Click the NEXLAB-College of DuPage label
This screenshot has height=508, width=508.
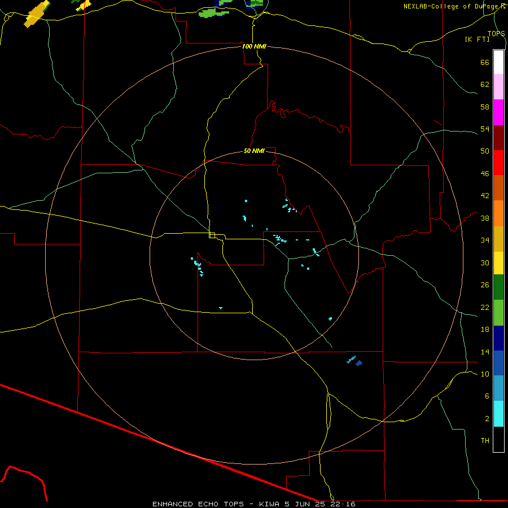coord(454,6)
